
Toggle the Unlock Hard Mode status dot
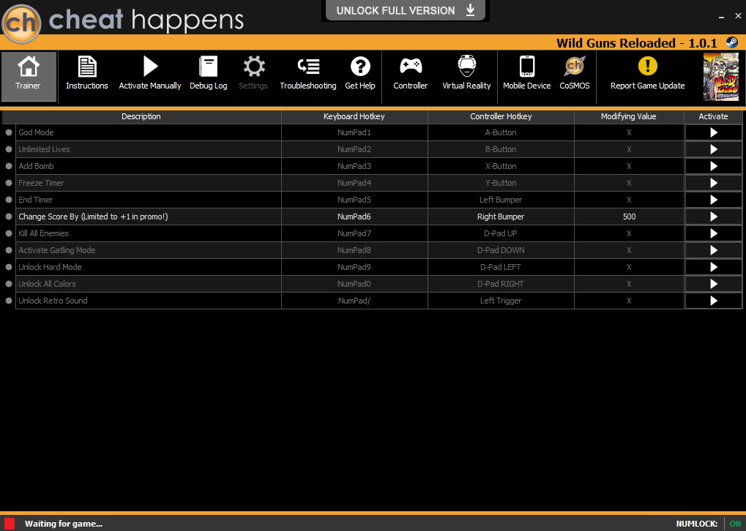pos(9,267)
